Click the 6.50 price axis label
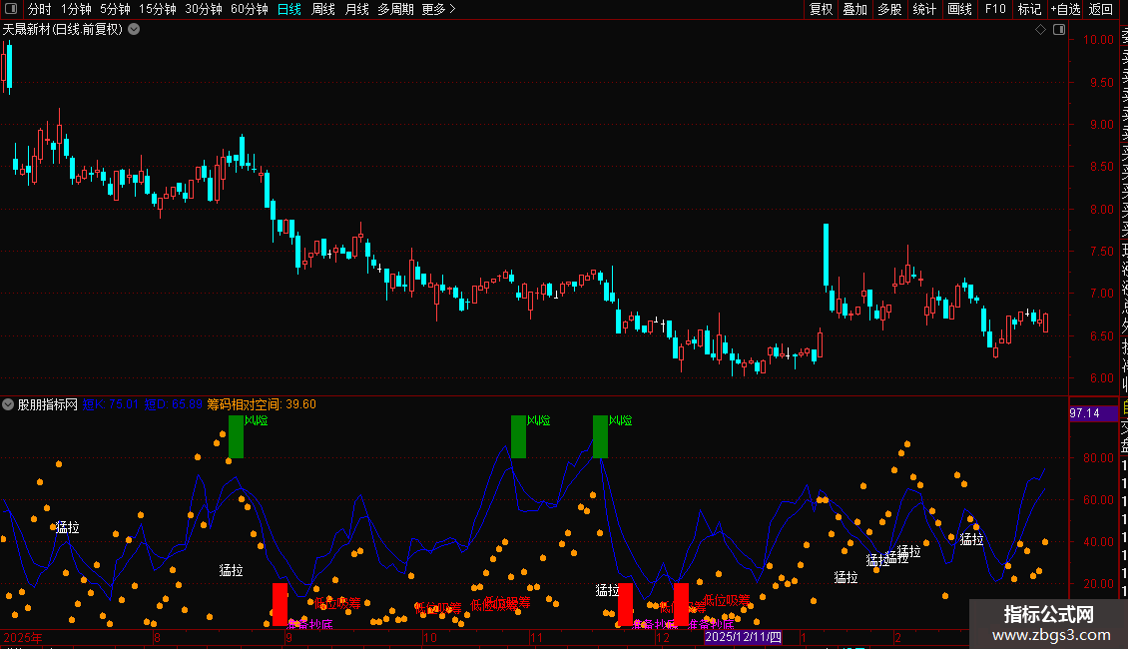1128x649 pixels. [1101, 336]
